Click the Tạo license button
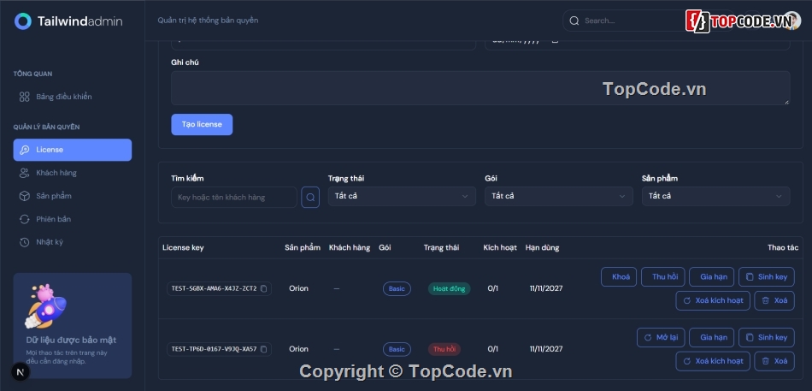The height and width of the screenshot is (391, 812). coord(202,124)
